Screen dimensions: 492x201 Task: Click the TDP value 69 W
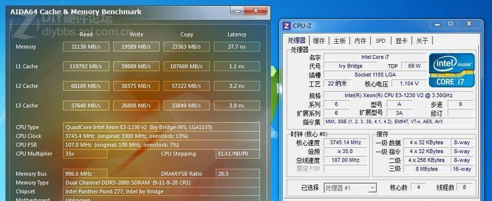tap(414, 66)
